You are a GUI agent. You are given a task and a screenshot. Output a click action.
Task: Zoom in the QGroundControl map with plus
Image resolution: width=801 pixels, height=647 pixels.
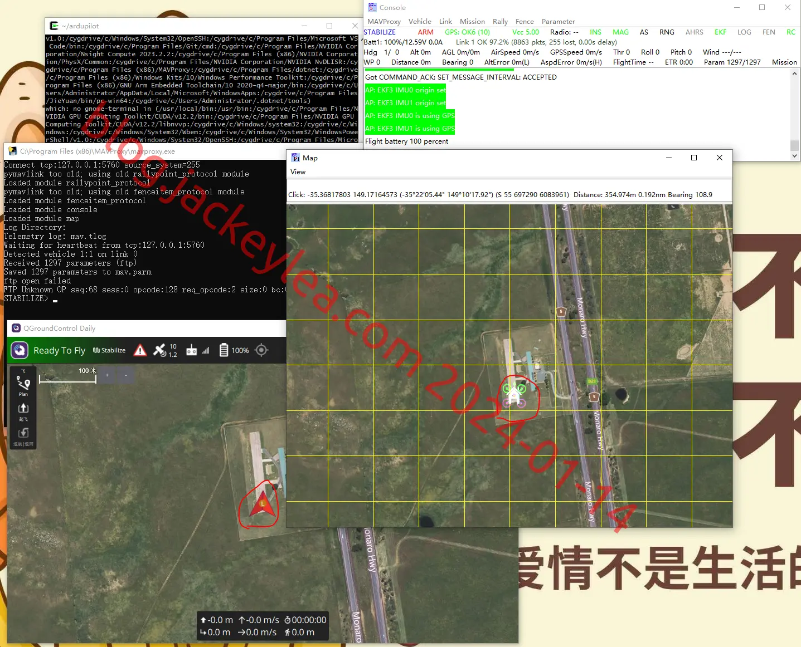click(107, 375)
